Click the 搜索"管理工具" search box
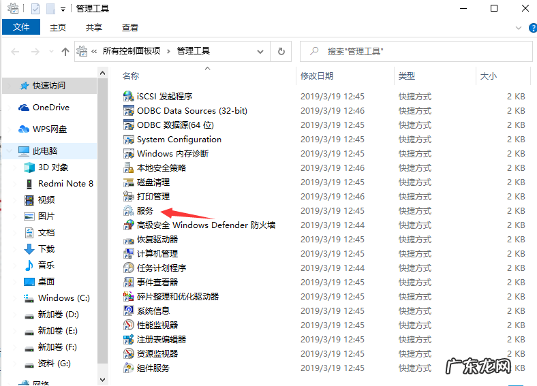537x386 pixels. pos(416,51)
